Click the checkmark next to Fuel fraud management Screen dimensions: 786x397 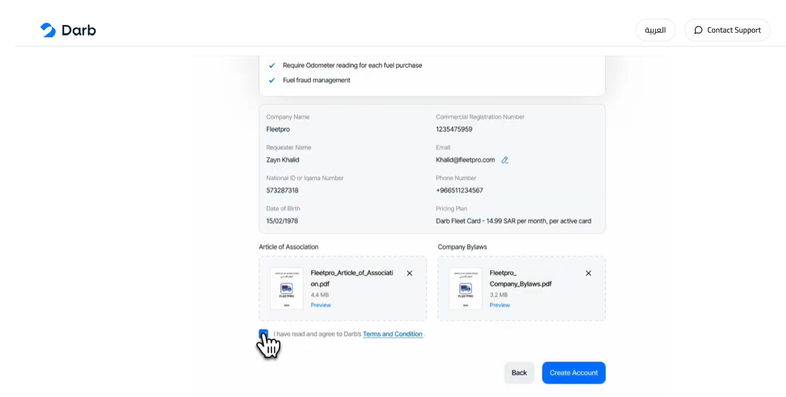point(272,81)
